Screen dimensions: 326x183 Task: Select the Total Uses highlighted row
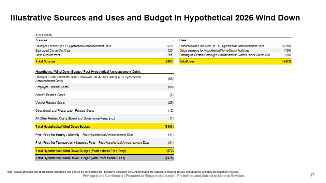pos(235,61)
